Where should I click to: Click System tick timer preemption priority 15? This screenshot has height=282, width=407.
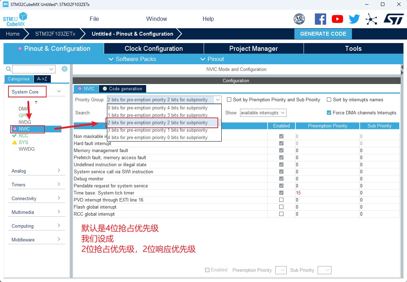point(298,193)
